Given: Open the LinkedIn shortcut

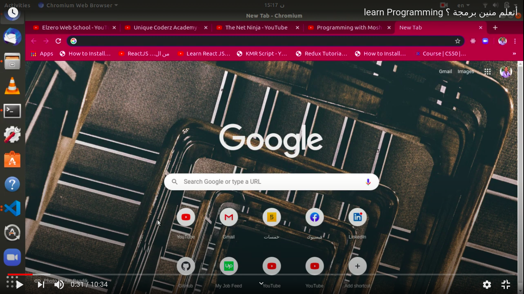Looking at the screenshot, I should tap(358, 217).
